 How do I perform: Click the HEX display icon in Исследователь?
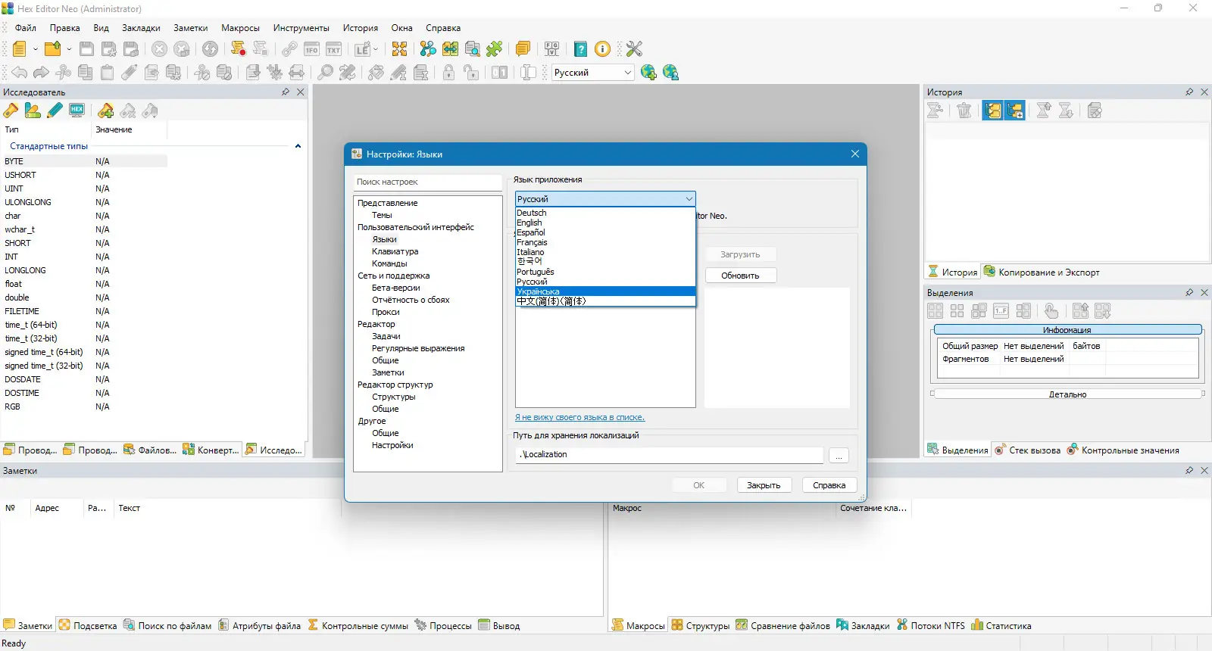[77, 111]
